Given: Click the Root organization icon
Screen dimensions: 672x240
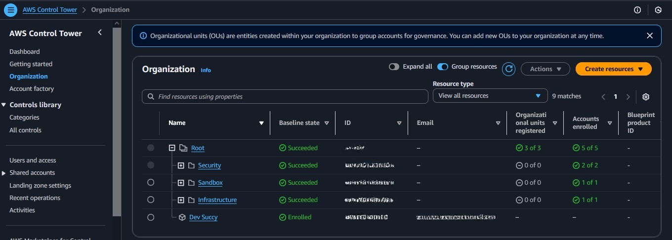Looking at the screenshot, I should 183,148.
